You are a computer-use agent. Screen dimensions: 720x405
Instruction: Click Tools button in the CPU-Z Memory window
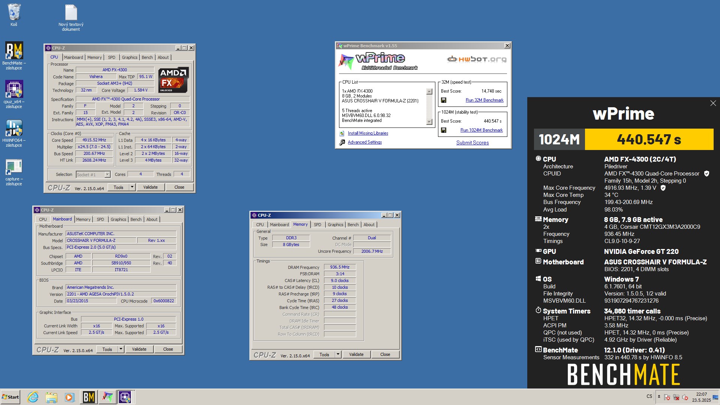pyautogui.click(x=324, y=354)
